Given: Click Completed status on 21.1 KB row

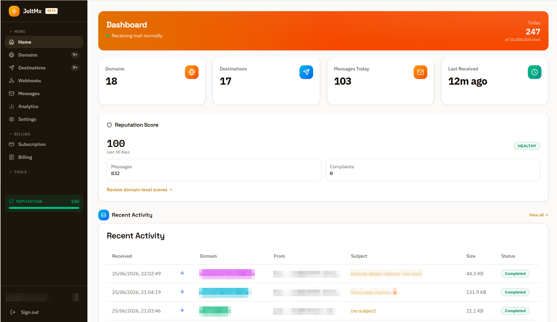Looking at the screenshot, I should 515,311.
